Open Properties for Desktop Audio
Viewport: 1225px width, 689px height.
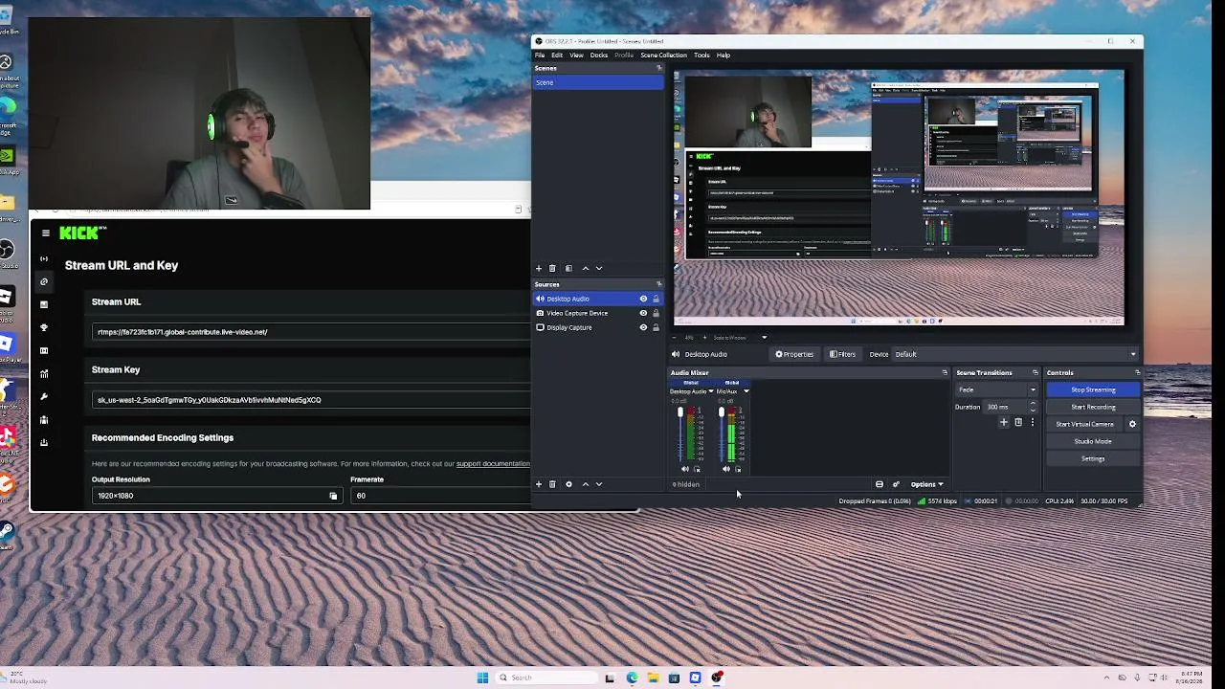click(794, 354)
